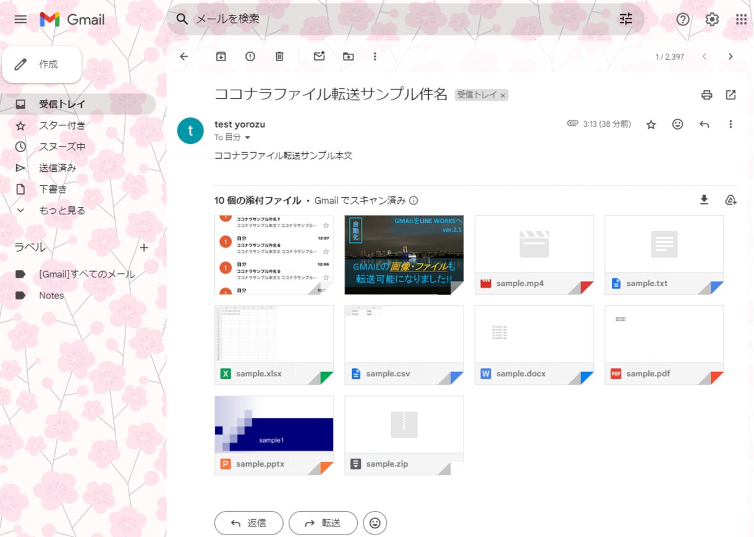This screenshot has width=754, height=537.
Task: Open the GMAIL to LINE WORKS image attachment
Action: [404, 255]
